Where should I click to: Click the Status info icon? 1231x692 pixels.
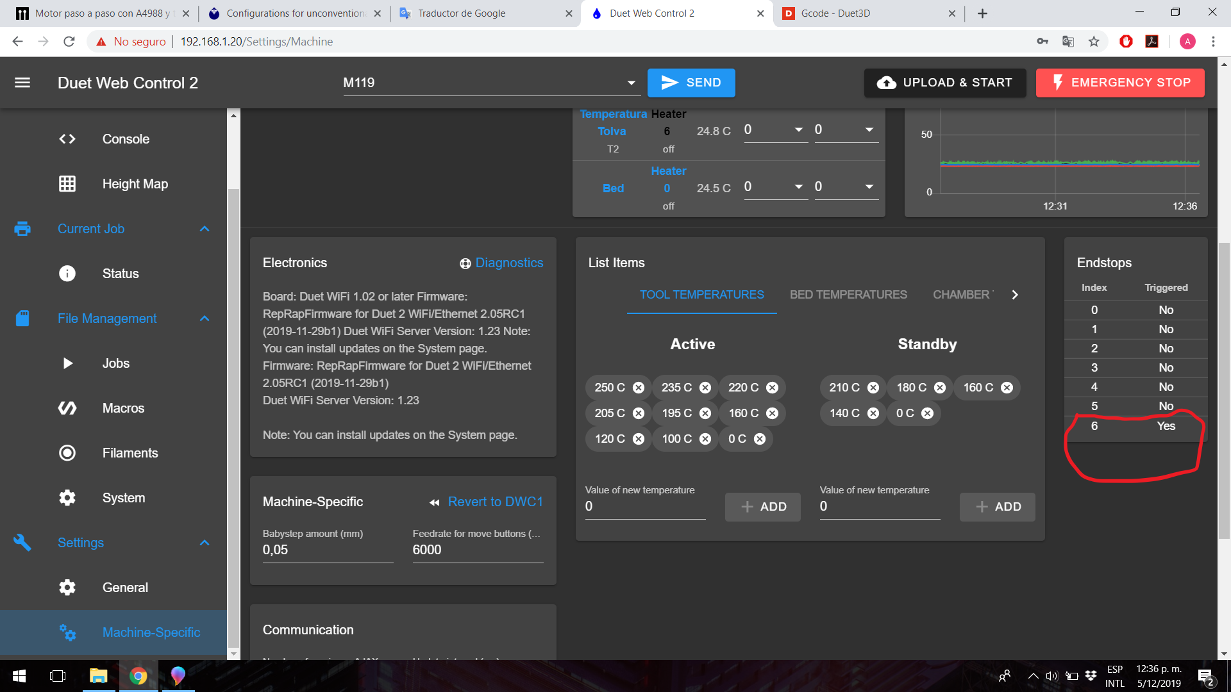(67, 274)
